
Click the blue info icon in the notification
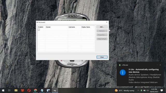[x=123, y=72]
